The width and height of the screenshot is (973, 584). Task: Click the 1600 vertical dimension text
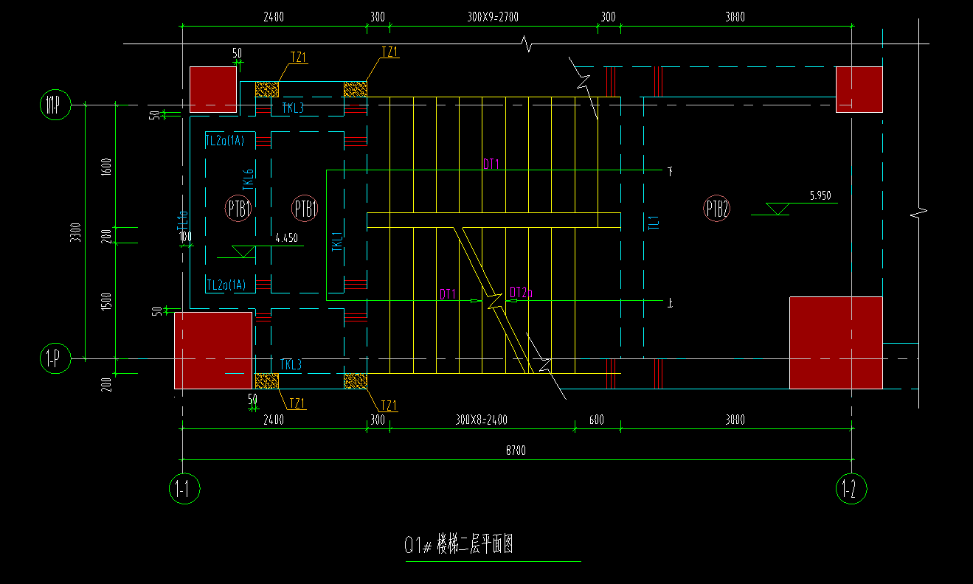click(107, 168)
